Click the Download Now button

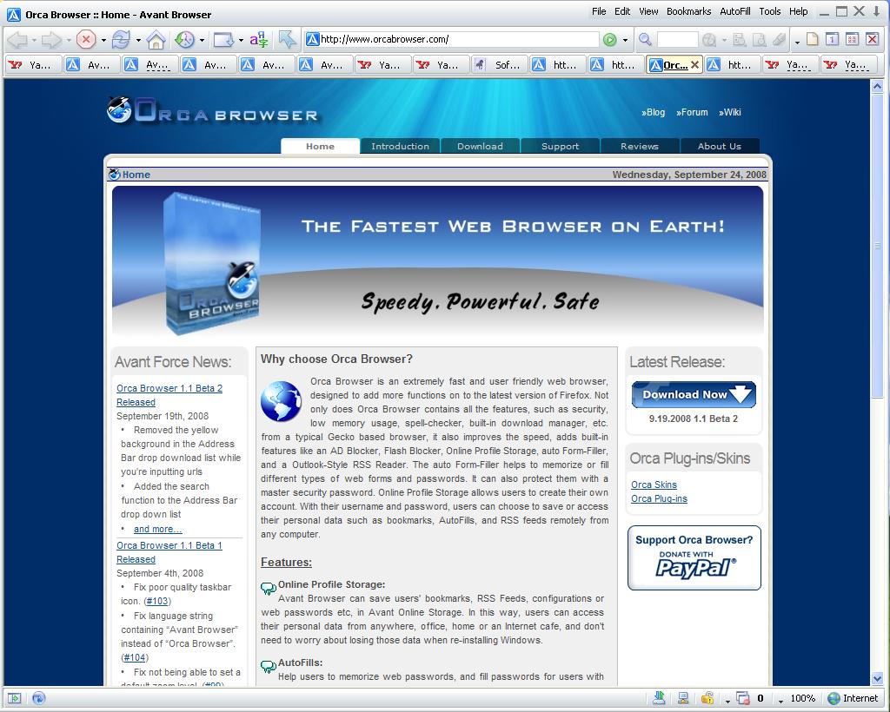click(x=694, y=394)
